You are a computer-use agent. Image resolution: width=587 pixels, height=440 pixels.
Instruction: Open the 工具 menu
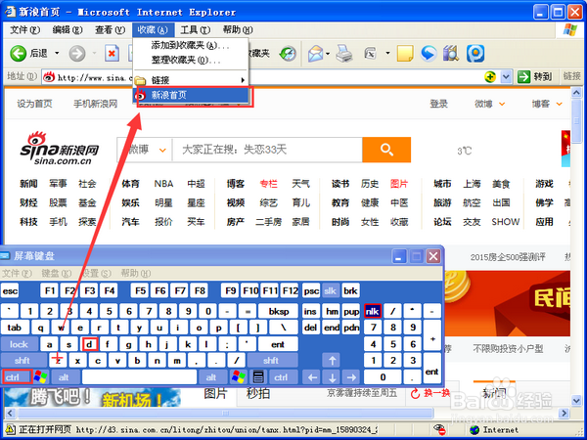tap(196, 30)
